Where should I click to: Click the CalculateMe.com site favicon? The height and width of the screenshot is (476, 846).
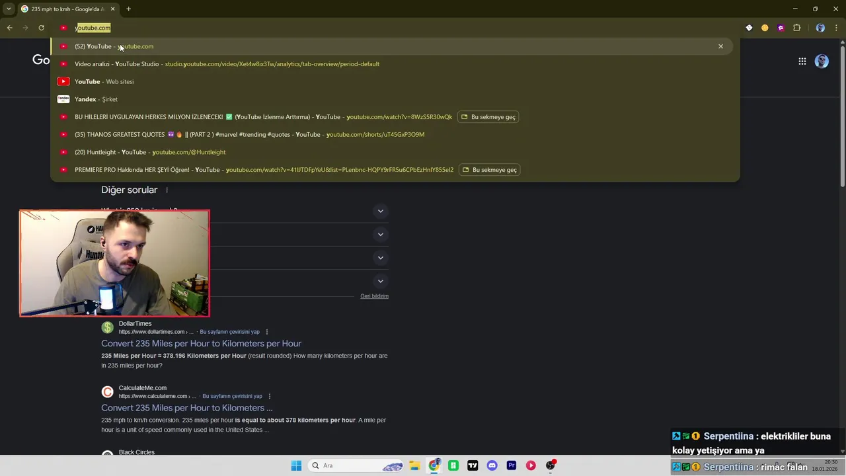click(107, 392)
